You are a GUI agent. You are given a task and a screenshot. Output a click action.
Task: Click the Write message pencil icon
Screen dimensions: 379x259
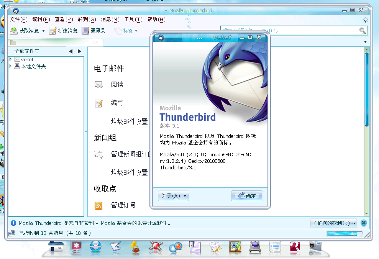tap(98, 103)
